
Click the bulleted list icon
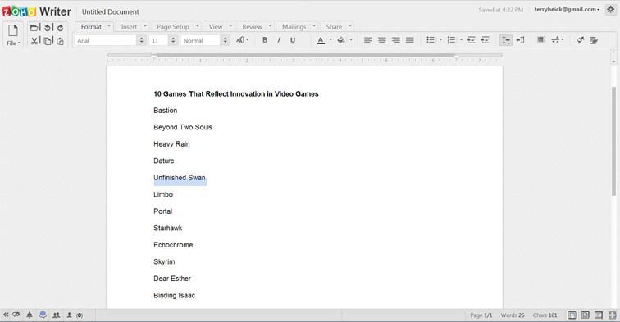coord(431,40)
